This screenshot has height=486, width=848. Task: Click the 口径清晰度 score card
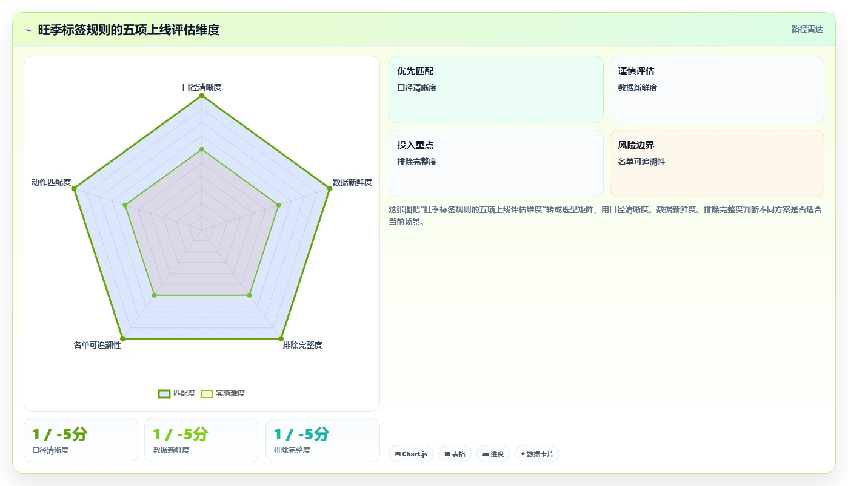coord(81,440)
